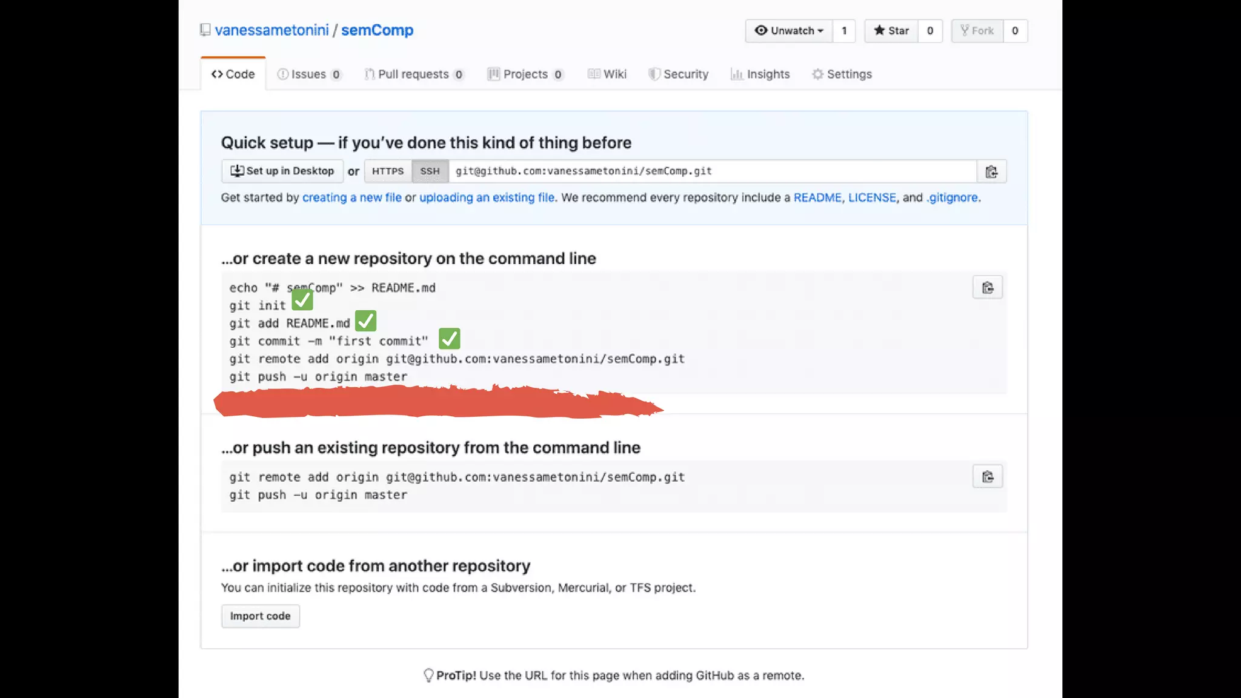Open the Insights tab
1241x698 pixels.
click(x=760, y=74)
